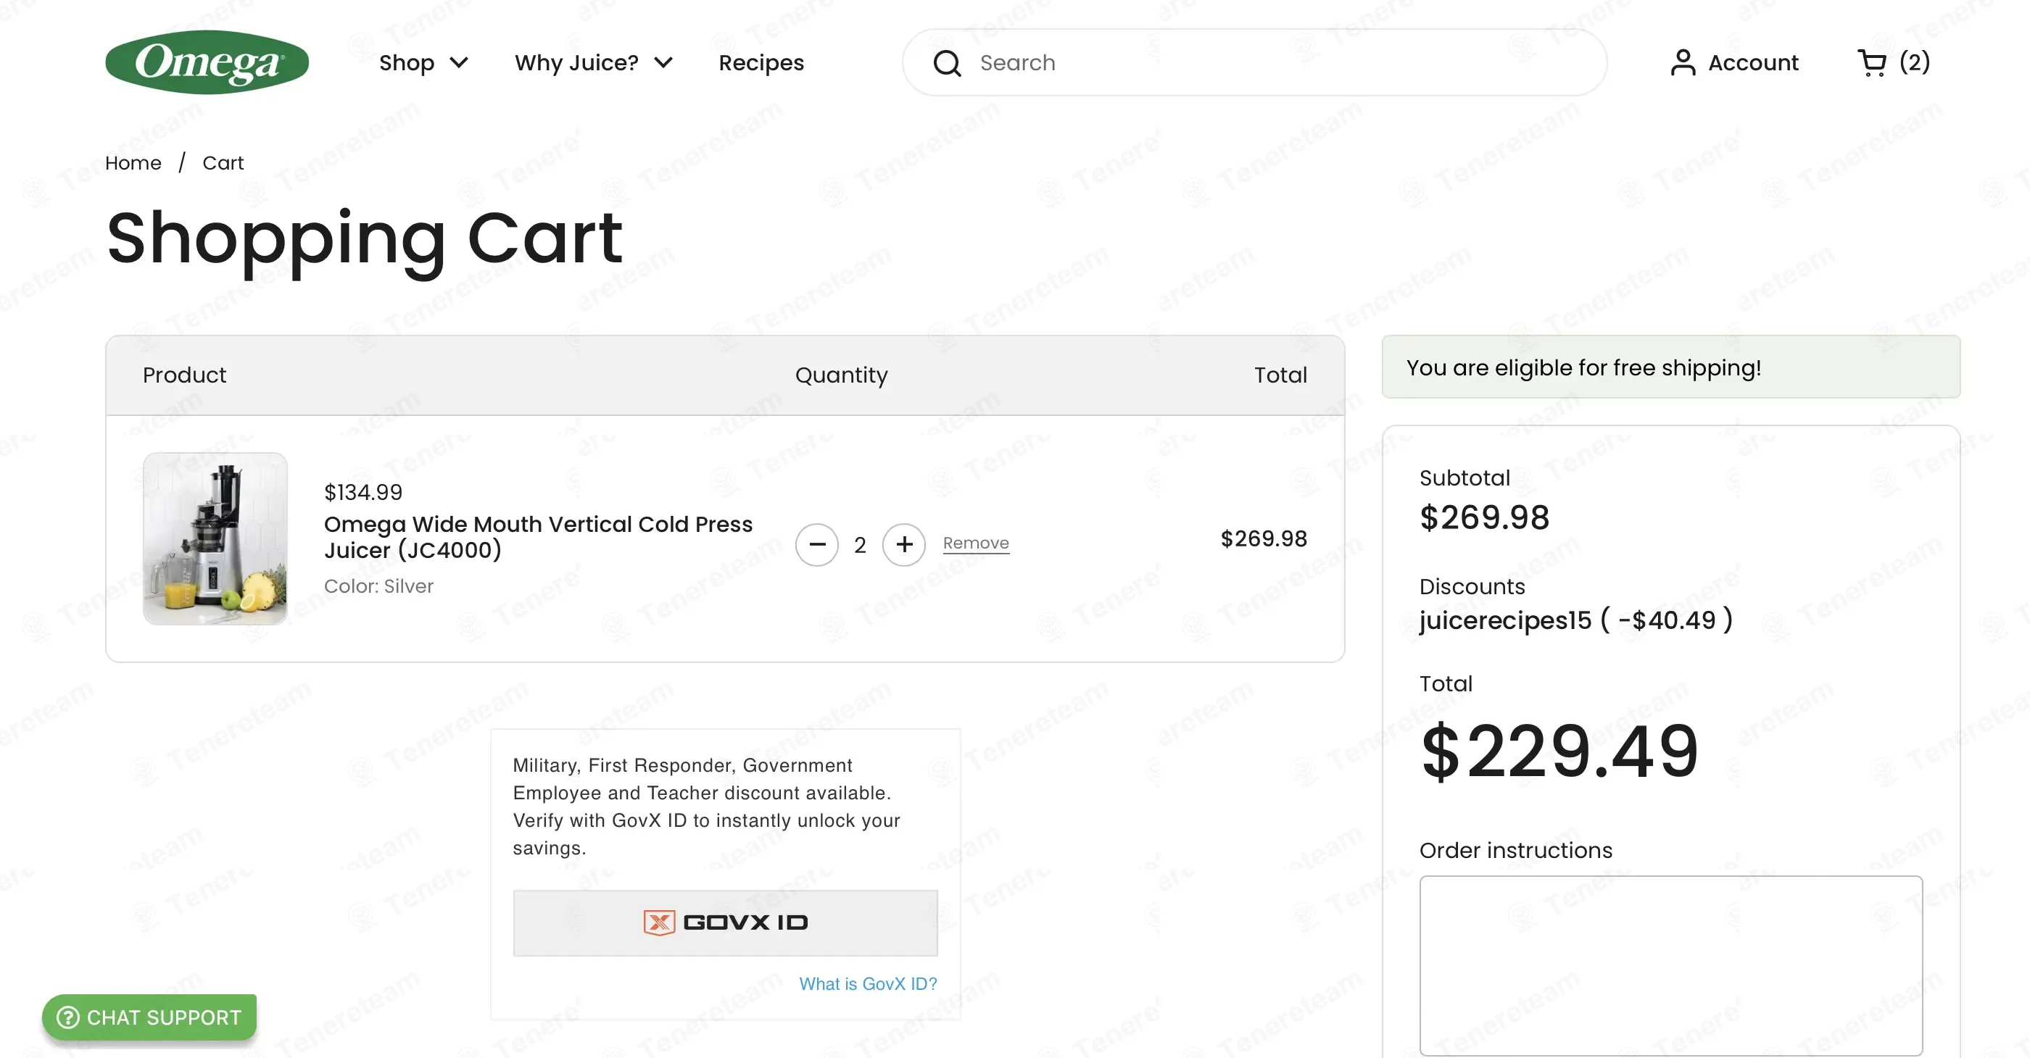Click What is GovX ID? link

[x=868, y=983]
